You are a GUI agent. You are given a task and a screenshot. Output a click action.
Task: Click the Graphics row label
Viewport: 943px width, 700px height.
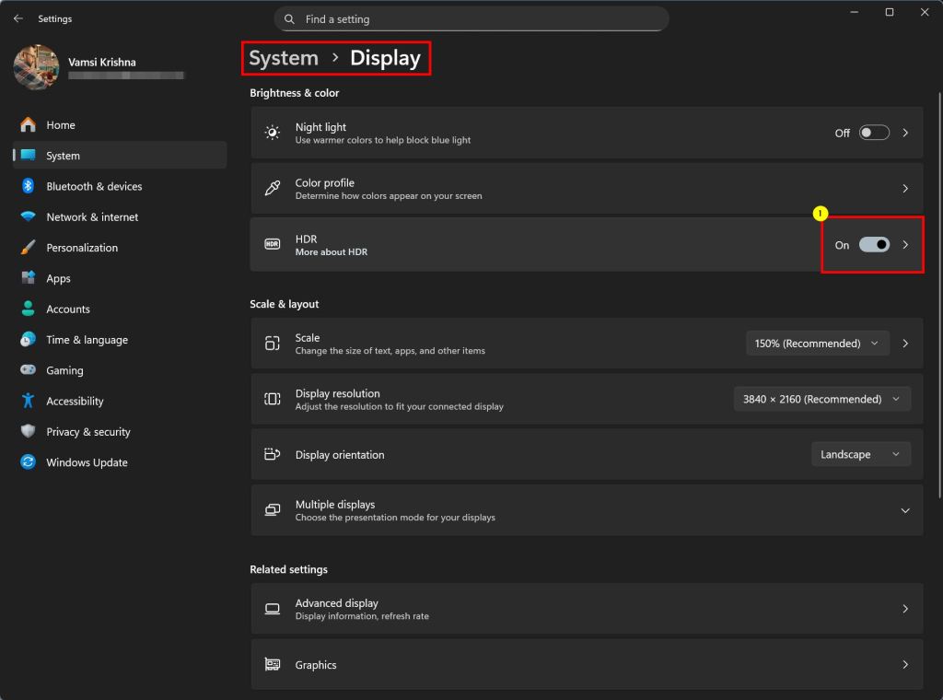click(x=316, y=664)
